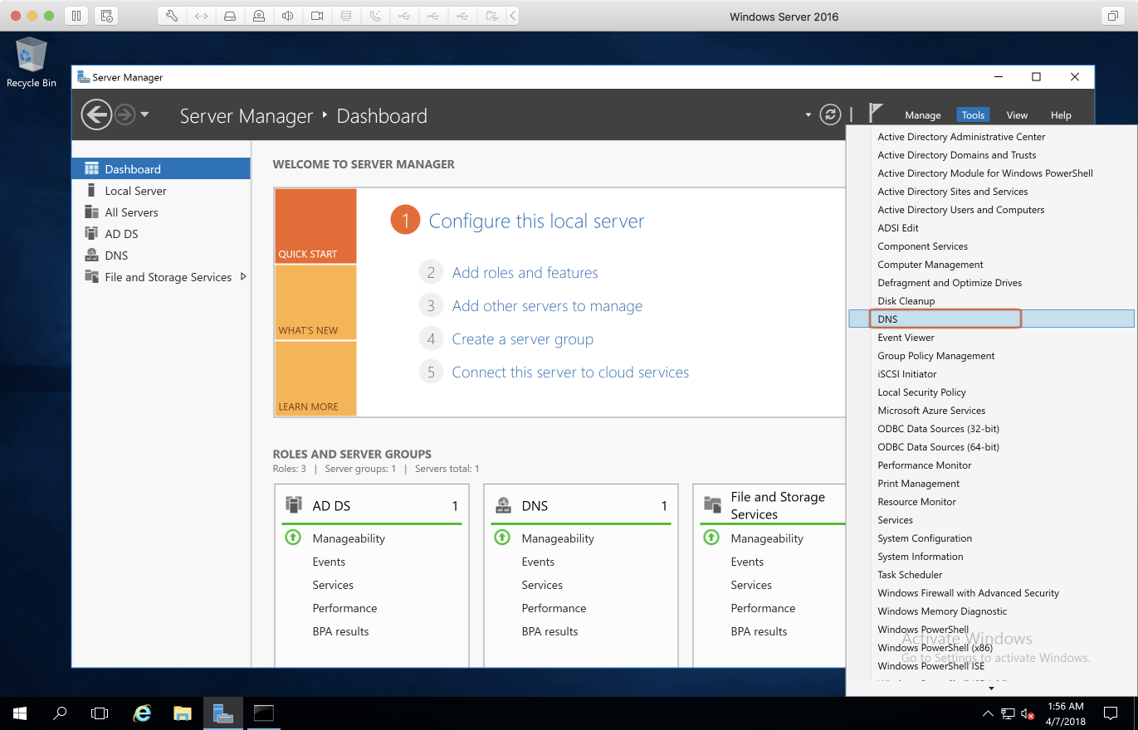Select DNS from the Tools menu

(887, 319)
